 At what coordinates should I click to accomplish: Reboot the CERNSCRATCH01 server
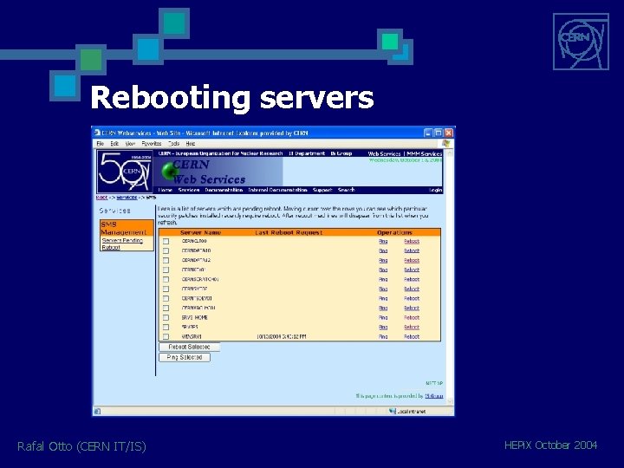tap(412, 279)
